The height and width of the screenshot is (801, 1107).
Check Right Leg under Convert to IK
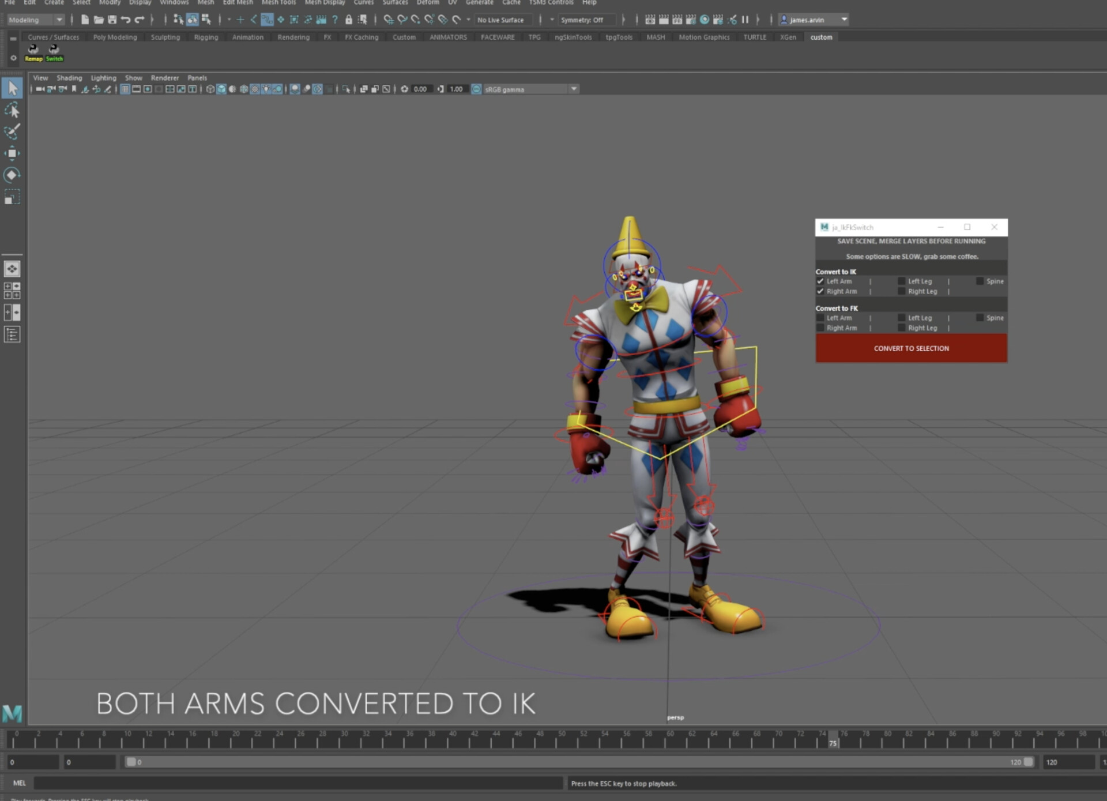[x=901, y=291]
